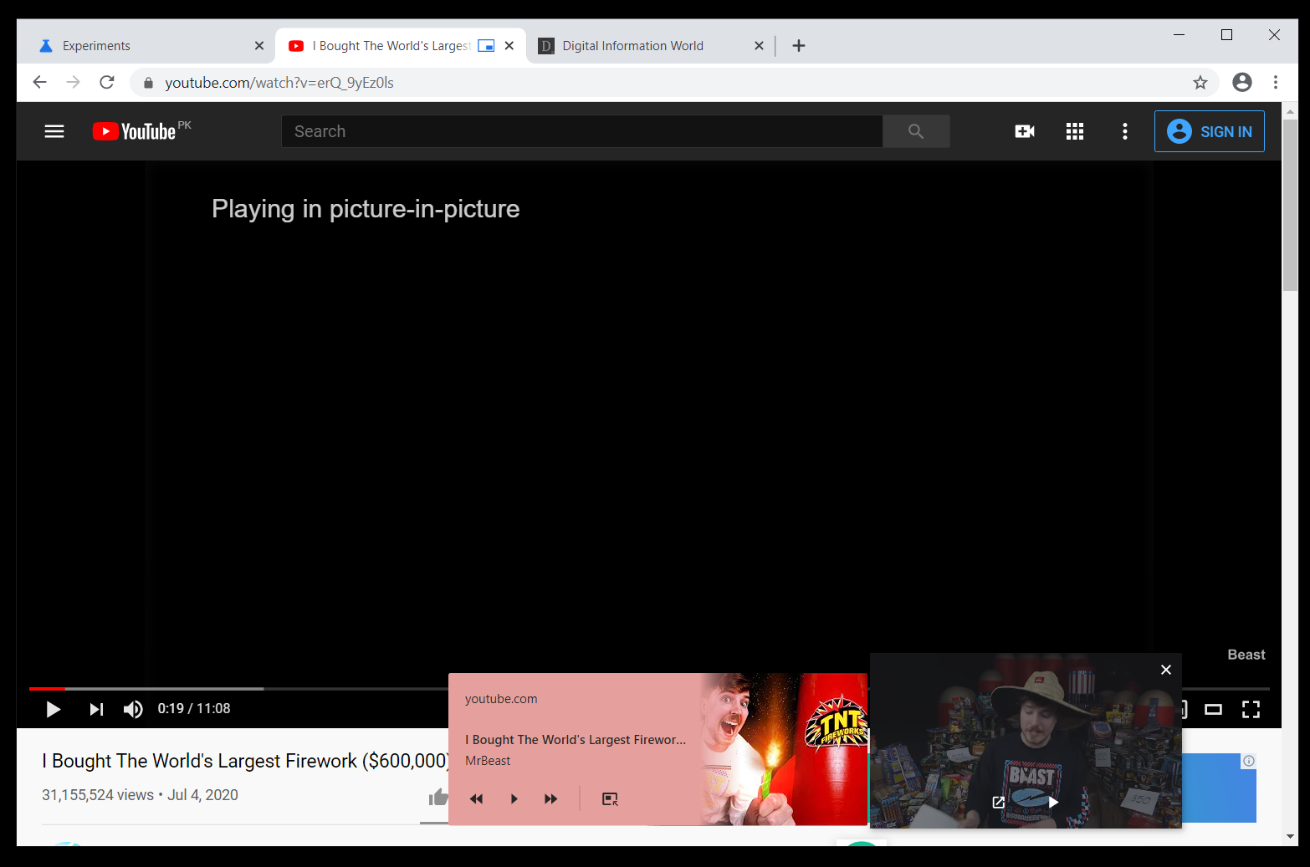Focus the YouTube Search input field
This screenshot has height=867, width=1310.
coord(582,131)
